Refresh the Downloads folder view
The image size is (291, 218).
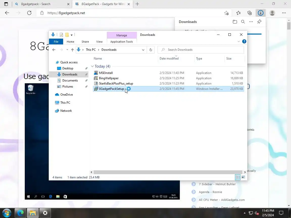click(x=151, y=50)
